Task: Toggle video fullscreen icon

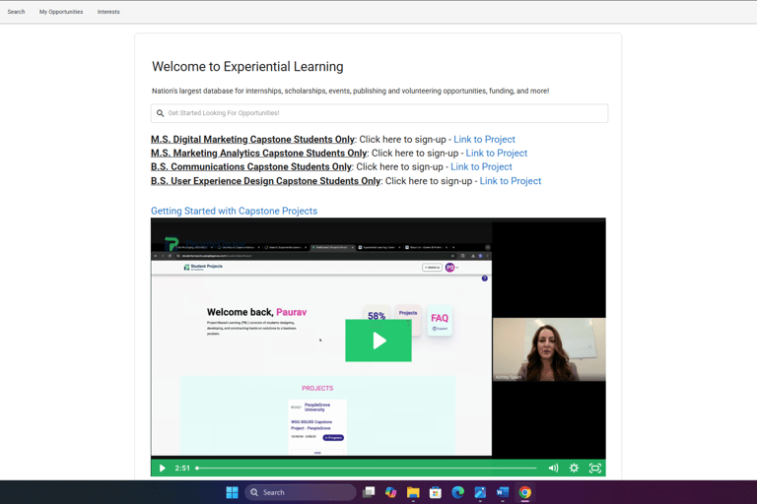Action: coord(594,468)
